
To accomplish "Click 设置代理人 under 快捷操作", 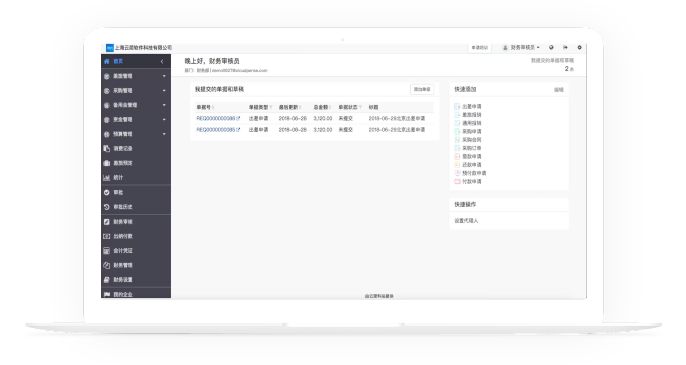I will tap(466, 221).
